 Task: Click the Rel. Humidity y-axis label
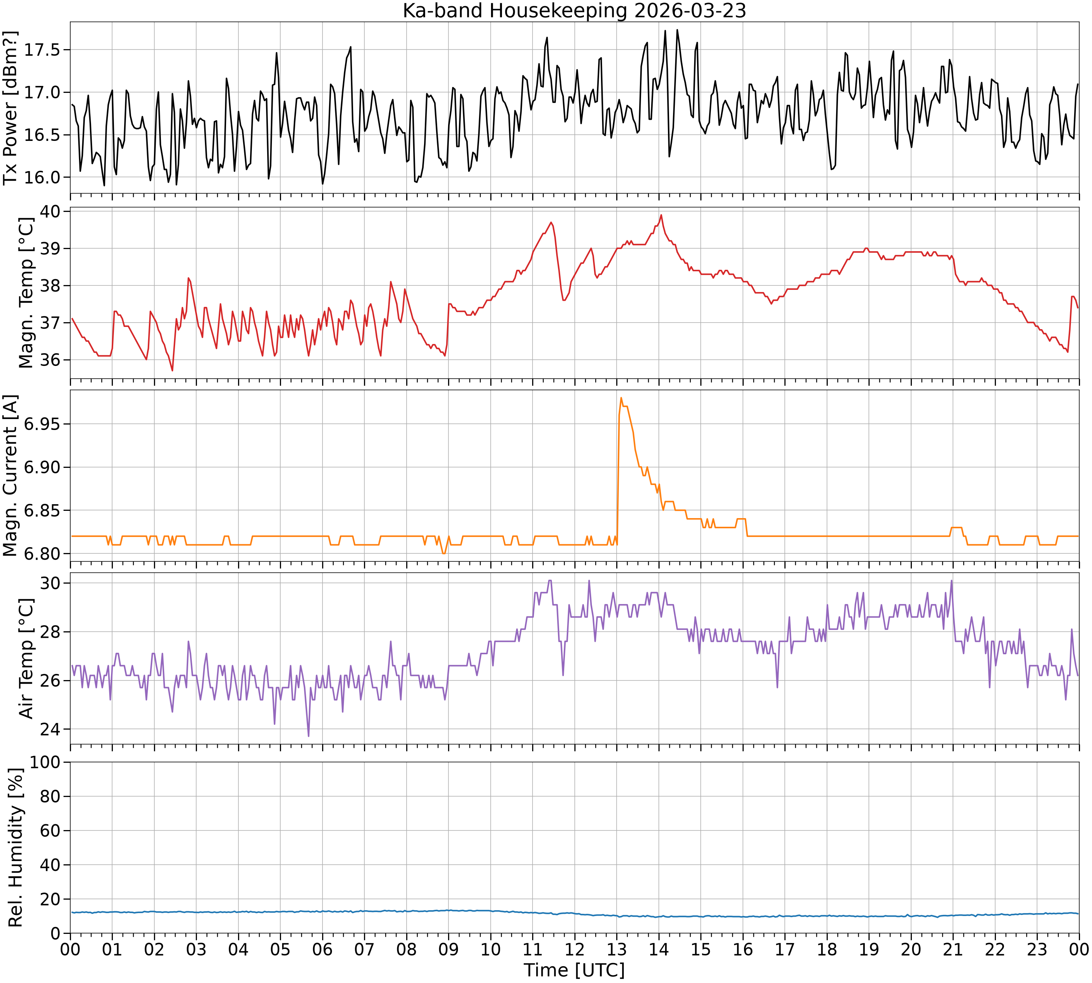point(16,848)
